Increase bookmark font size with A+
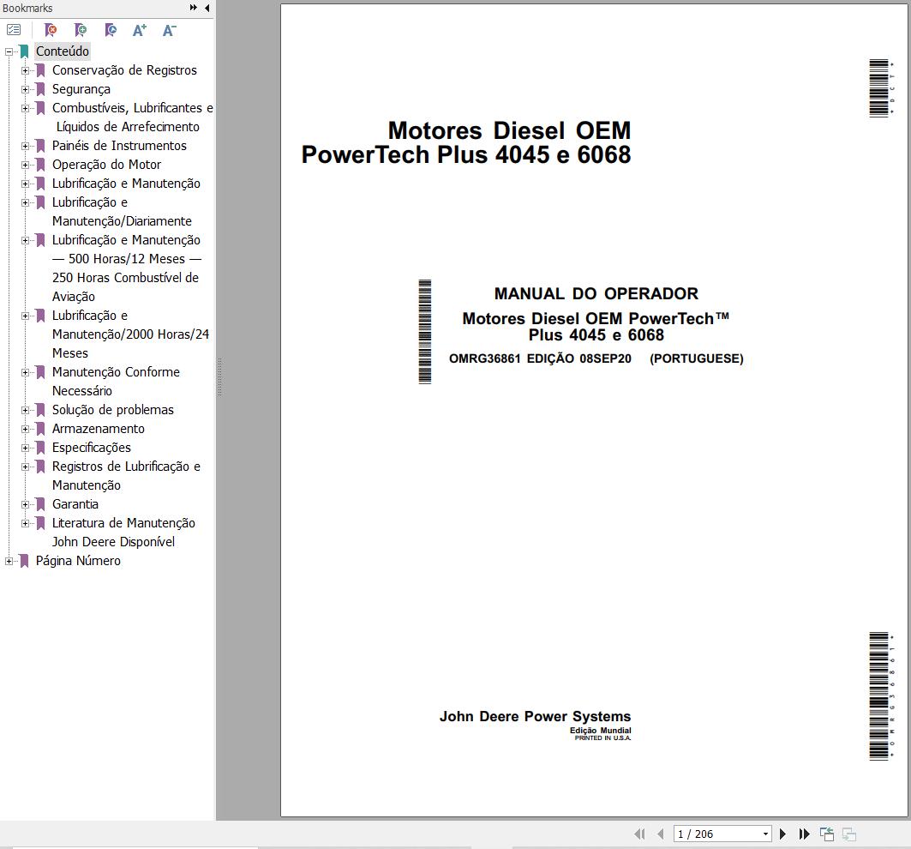Viewport: 911px width, 849px height. 140,30
